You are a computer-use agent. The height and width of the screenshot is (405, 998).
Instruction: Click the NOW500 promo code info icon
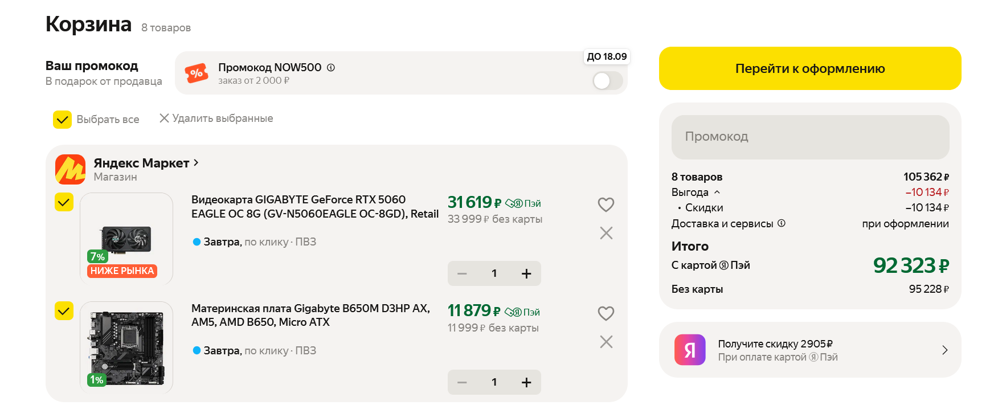pyautogui.click(x=331, y=68)
